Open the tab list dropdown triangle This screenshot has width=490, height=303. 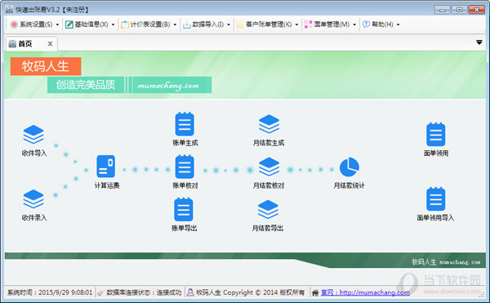[x=479, y=42]
